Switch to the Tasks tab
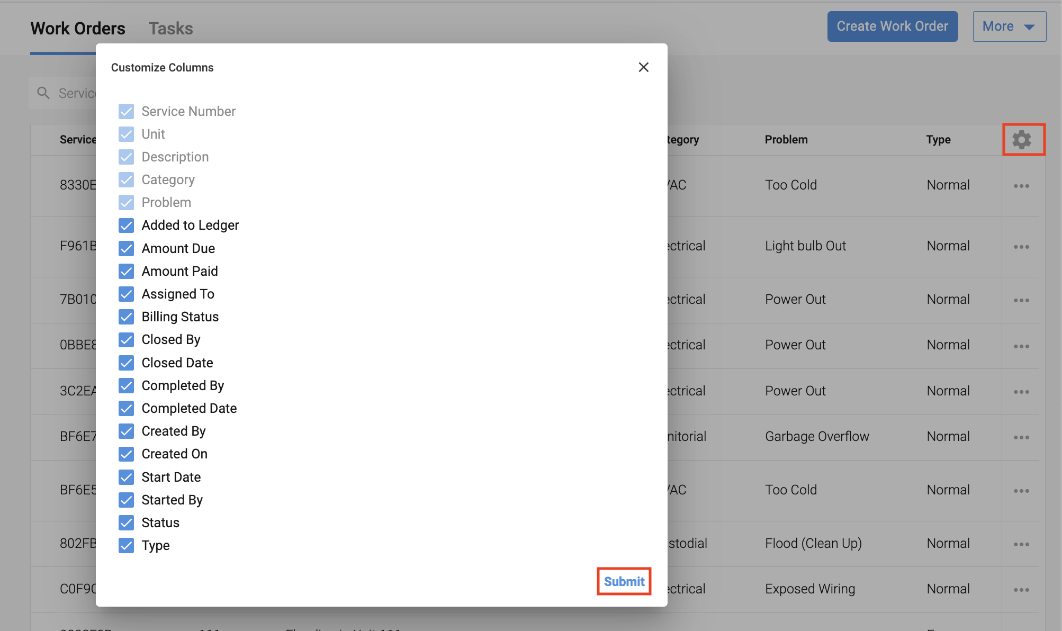Image resolution: width=1062 pixels, height=631 pixels. pos(170,29)
